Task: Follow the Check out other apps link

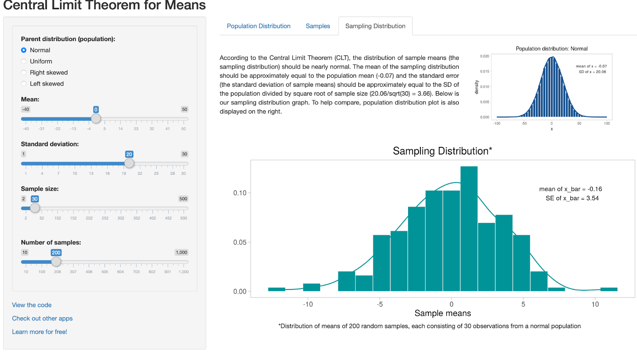Action: pyautogui.click(x=42, y=319)
